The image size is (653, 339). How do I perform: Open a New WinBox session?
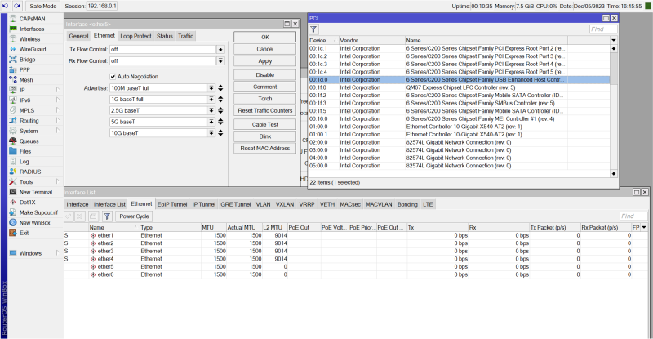pos(34,223)
